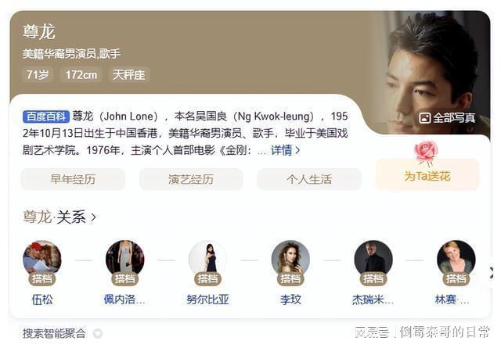Open 详情 details link

285,150
